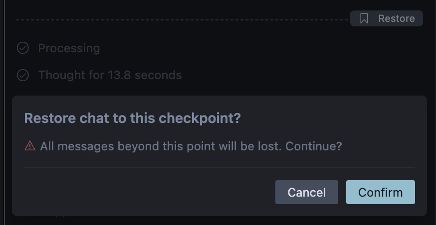The height and width of the screenshot is (225, 436).
Task: Click the word "Continue?" in the warning
Action: pos(314,146)
